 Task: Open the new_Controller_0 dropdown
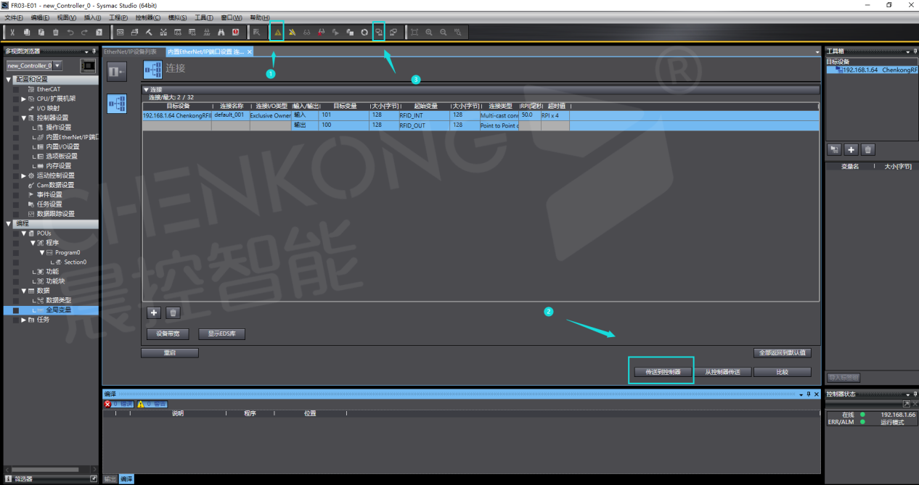(x=57, y=66)
